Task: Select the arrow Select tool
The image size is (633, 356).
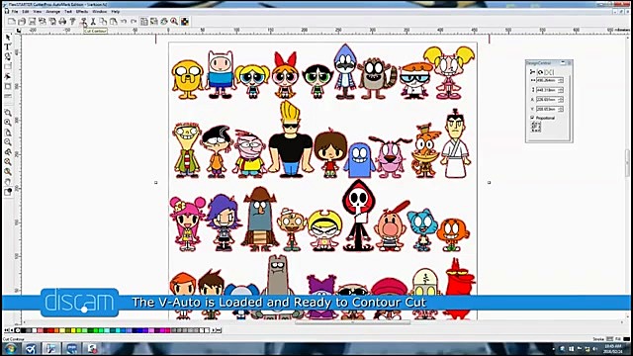Action: click(x=8, y=38)
